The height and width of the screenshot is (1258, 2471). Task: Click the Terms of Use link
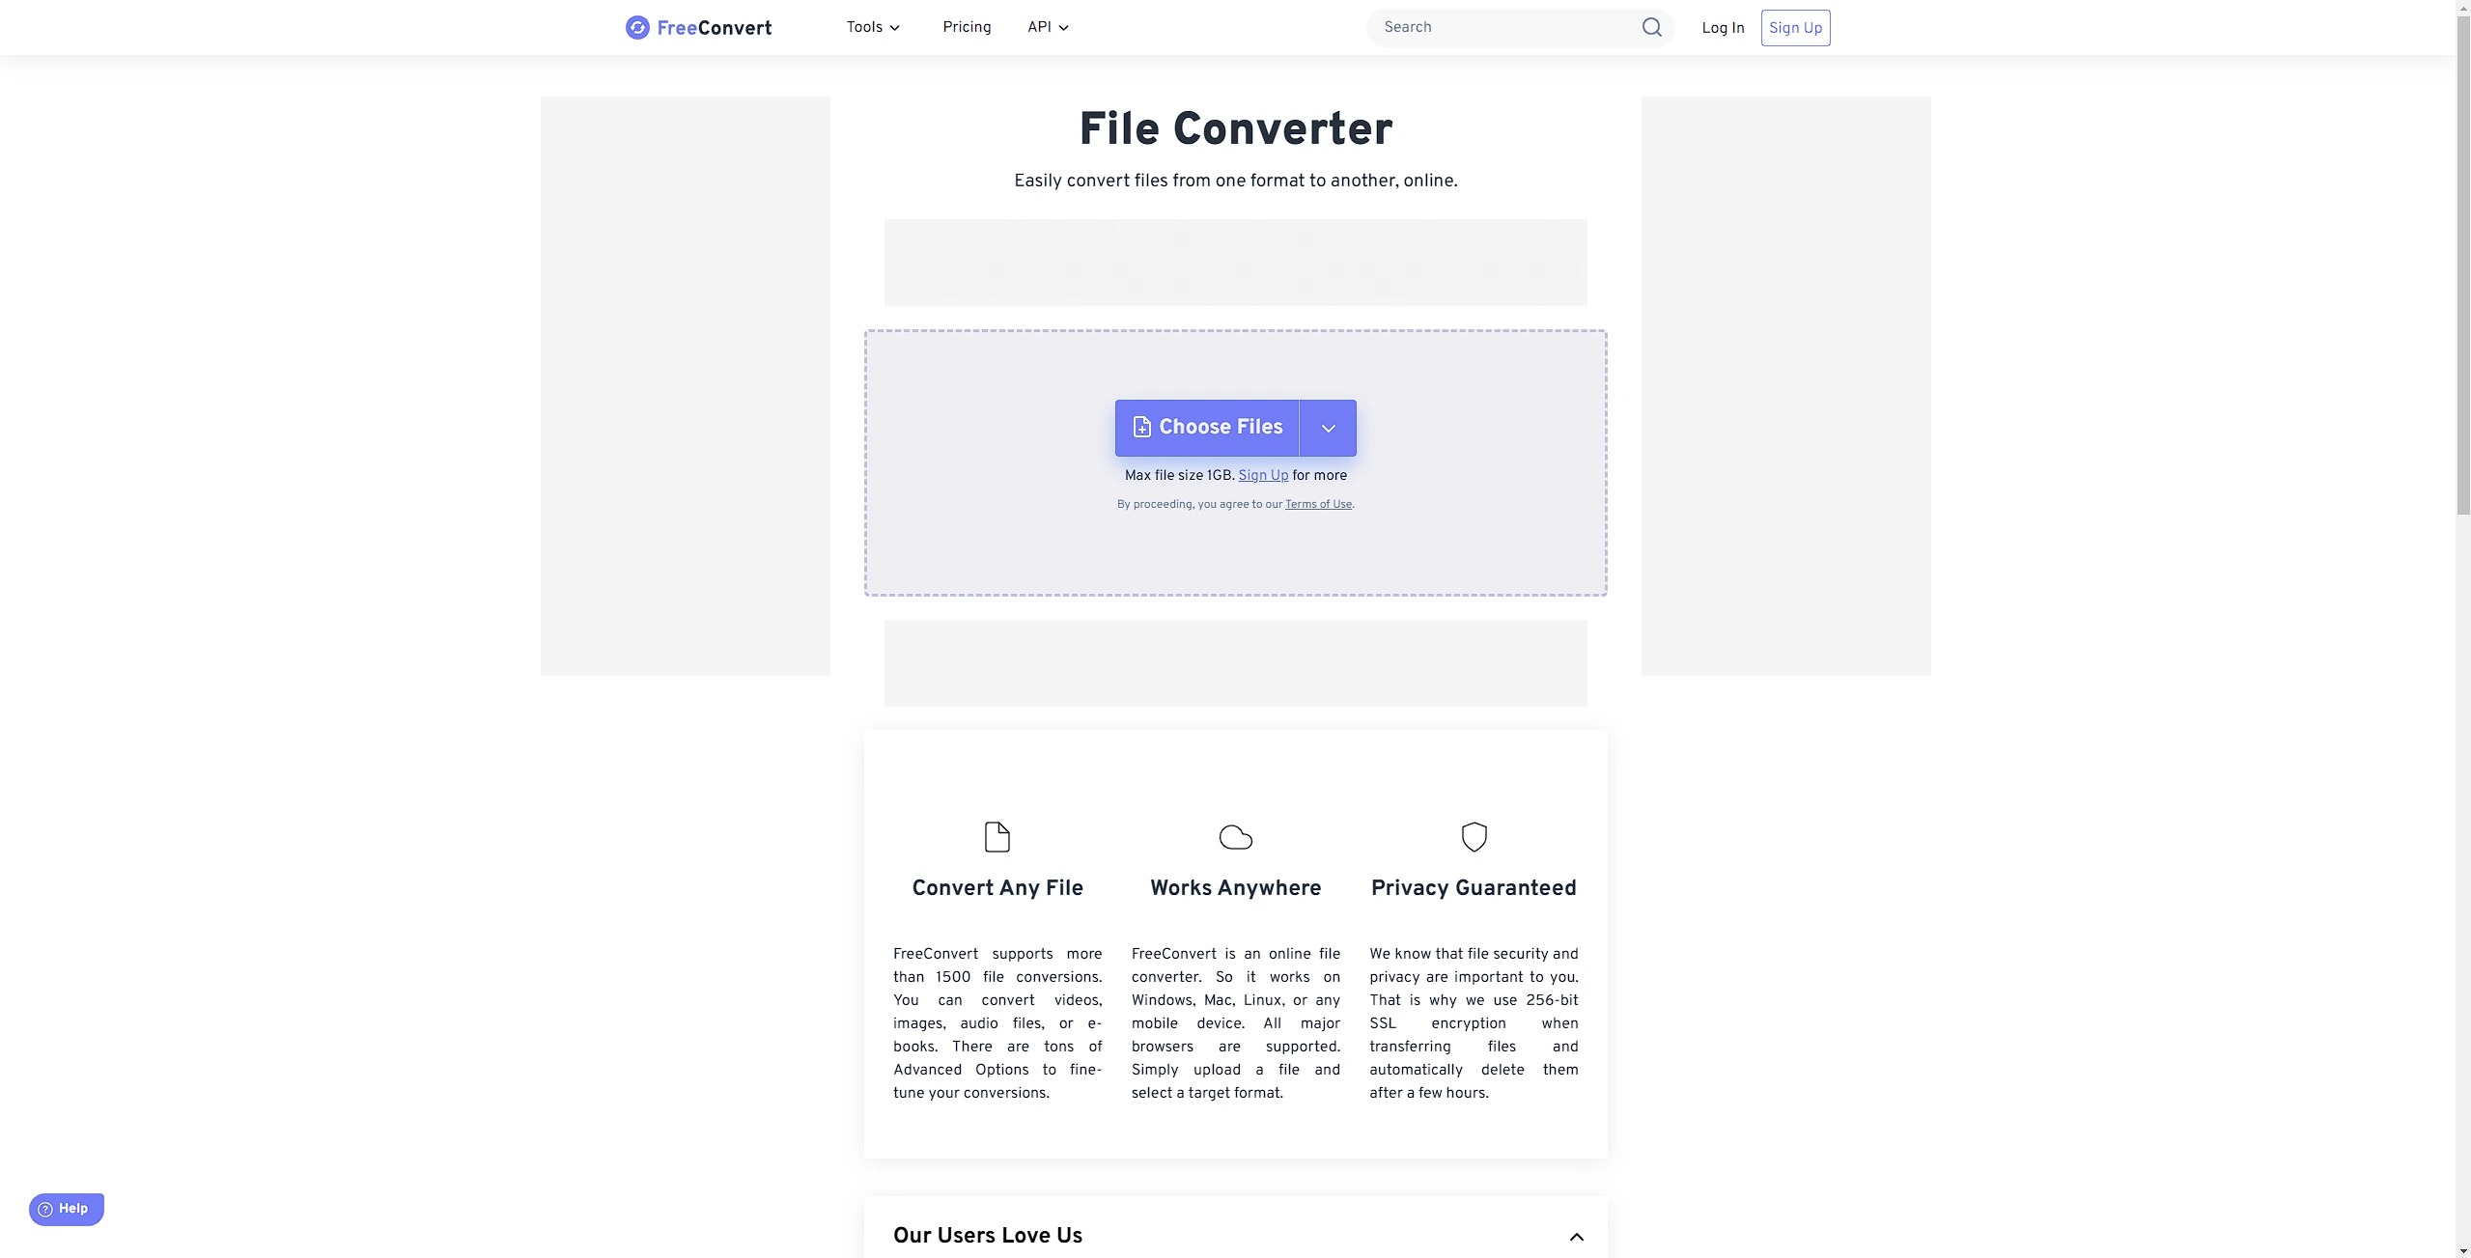[1317, 506]
